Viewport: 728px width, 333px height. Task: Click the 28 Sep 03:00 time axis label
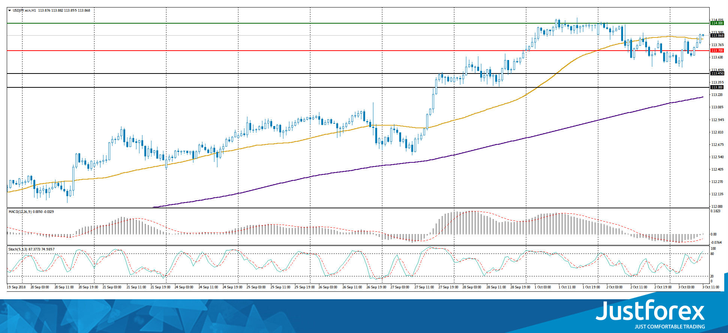[x=472, y=287]
